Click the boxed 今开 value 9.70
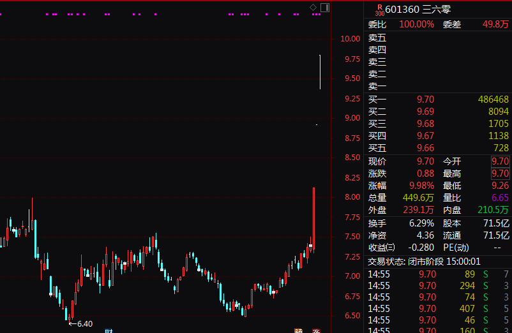 coord(500,161)
